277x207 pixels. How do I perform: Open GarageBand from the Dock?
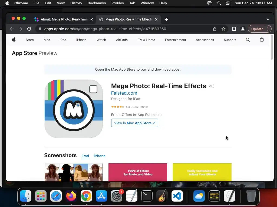click(x=162, y=196)
